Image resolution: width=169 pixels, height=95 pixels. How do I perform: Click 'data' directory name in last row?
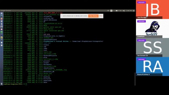[x=45, y=82]
